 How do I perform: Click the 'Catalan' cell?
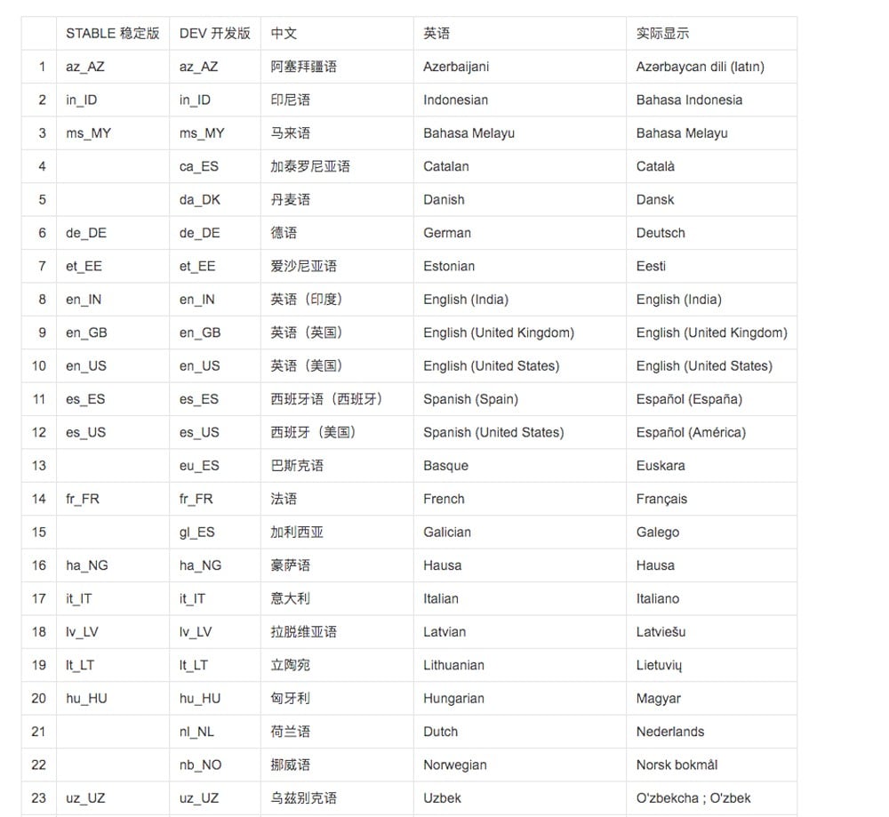pyautogui.click(x=520, y=166)
